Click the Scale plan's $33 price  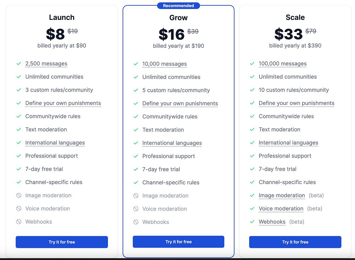(x=288, y=34)
